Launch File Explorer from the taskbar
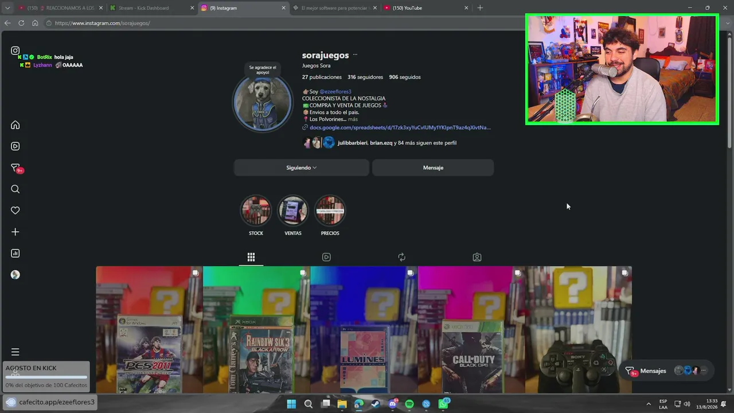Viewport: 734px width, 413px height. (x=342, y=404)
